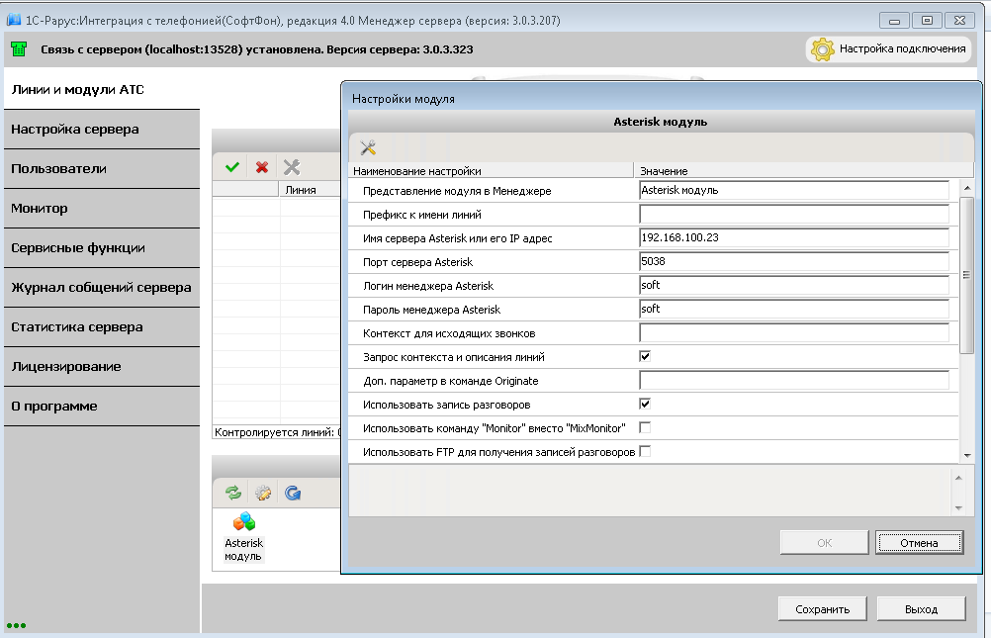Click description box scroll up arrow
991x638 pixels.
coord(958,478)
